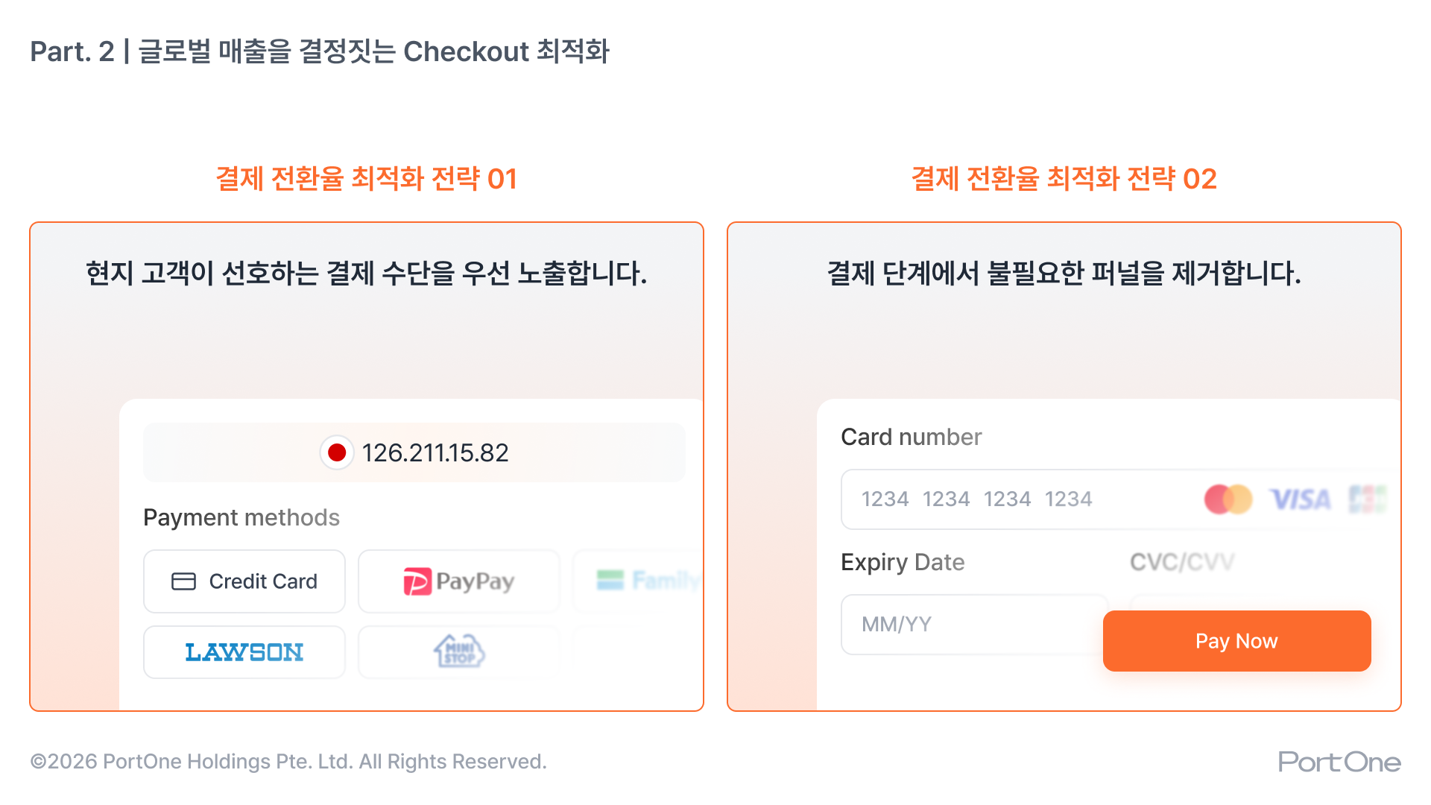Select the Credit Card payment method
The height and width of the screenshot is (805, 1431).
[244, 581]
